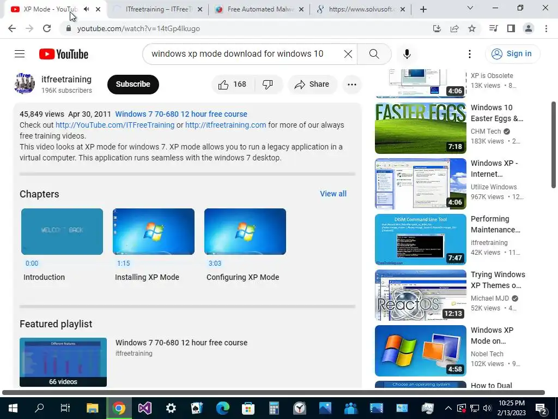The image size is (558, 419).
Task: Open Visual Studio from the taskbar
Action: 145,408
